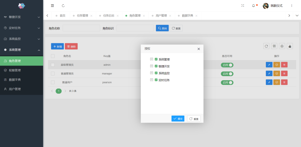
Task: Close the 授权 dialog with X
Action: 199,49
